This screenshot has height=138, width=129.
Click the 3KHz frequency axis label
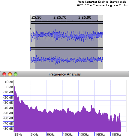[34, 134]
